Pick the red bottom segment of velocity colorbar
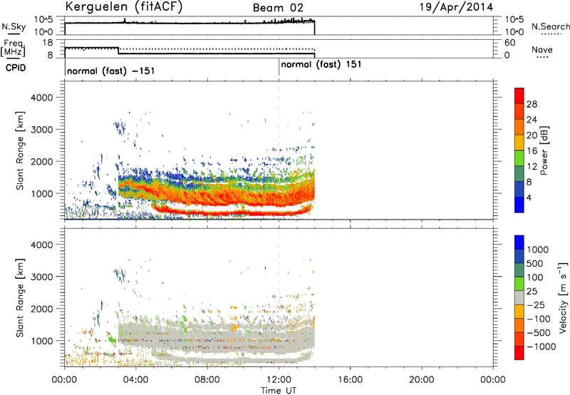 tap(519, 353)
